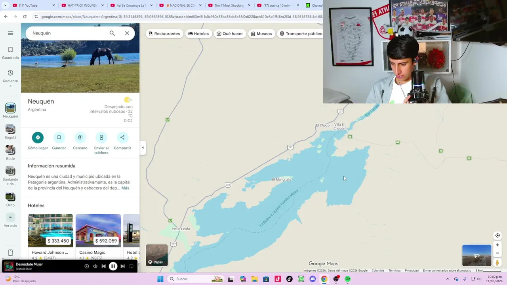Screen dimensions: 507x285
Task: Open WhatsApp from the taskbar
Action: tap(301, 279)
